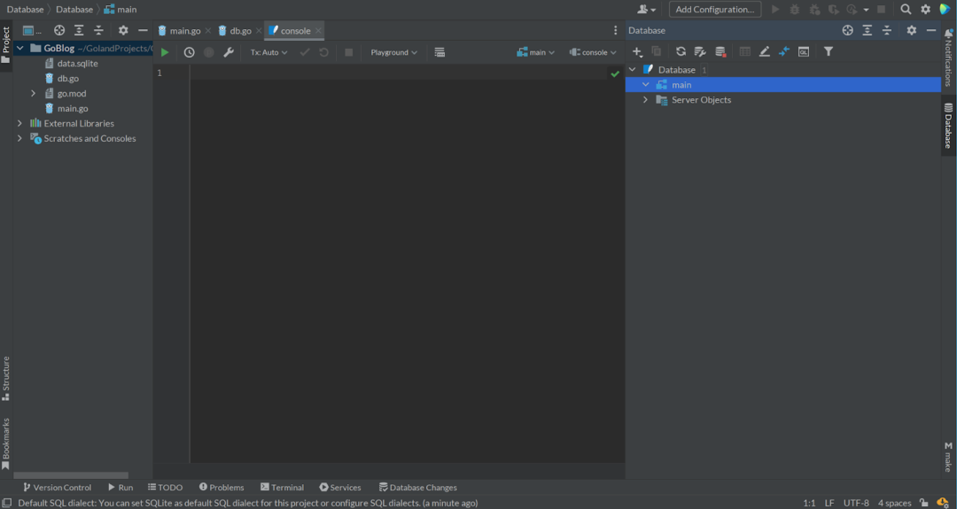Open the main schema dropdown in console toolbar
The image size is (957, 509).
(x=535, y=52)
